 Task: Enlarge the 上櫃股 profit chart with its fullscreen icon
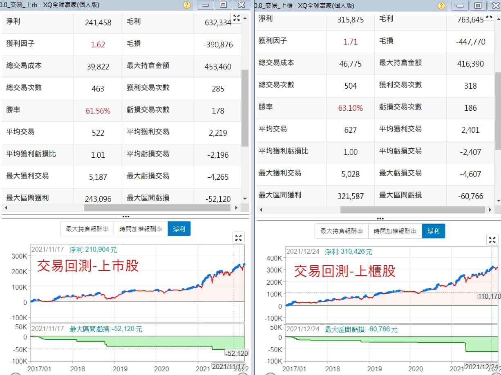point(492,240)
